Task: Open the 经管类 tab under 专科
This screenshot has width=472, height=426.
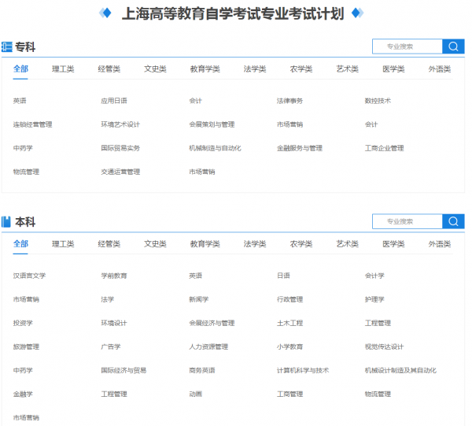Action: click(x=109, y=69)
